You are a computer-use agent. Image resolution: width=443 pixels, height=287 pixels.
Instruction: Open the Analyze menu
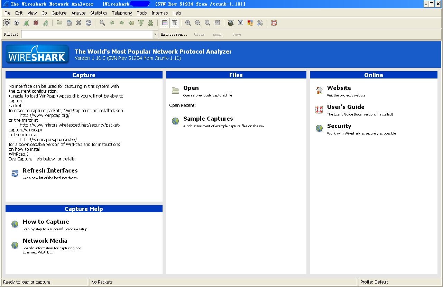tap(79, 13)
